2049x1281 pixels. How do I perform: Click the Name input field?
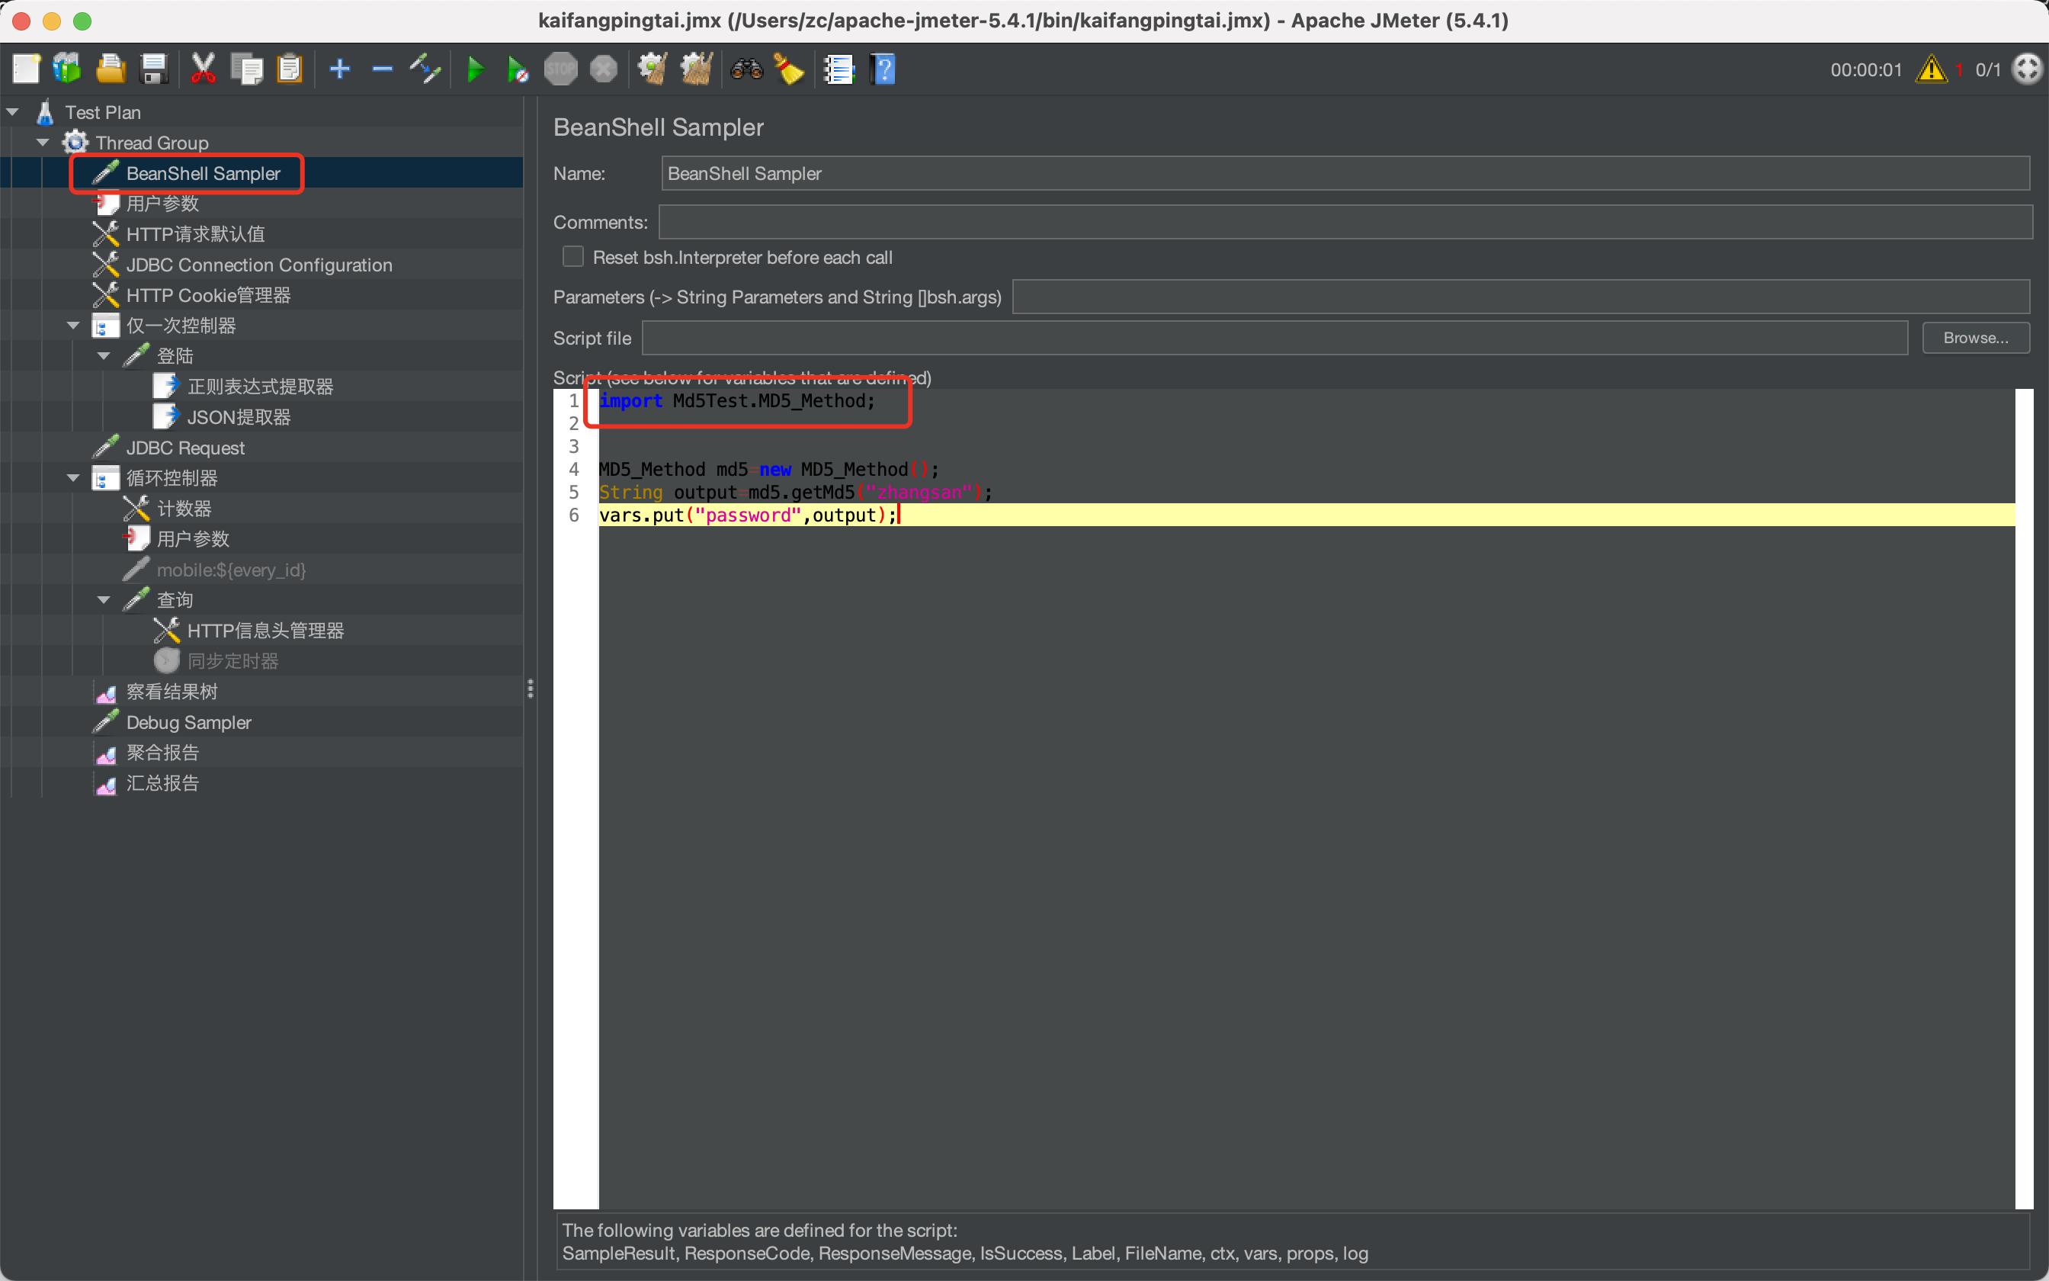[1345, 174]
